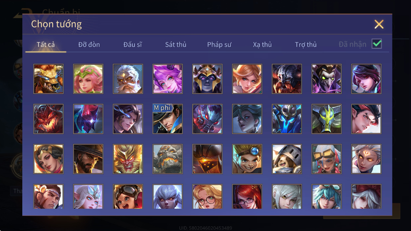Image resolution: width=411 pixels, height=231 pixels.
Task: Open the "Đấu sĩ" category tab
Action: (133, 44)
